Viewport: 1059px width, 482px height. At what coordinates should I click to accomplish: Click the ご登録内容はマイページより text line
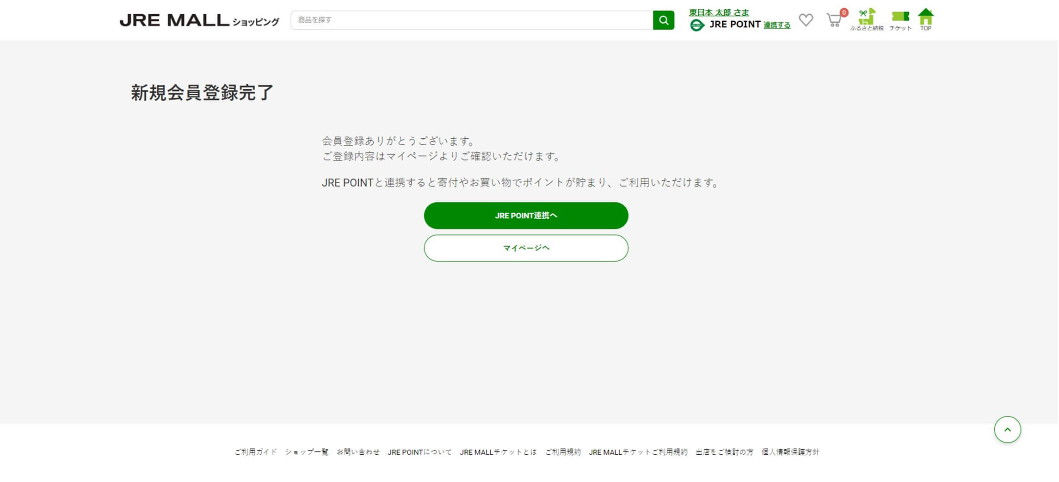pos(441,156)
